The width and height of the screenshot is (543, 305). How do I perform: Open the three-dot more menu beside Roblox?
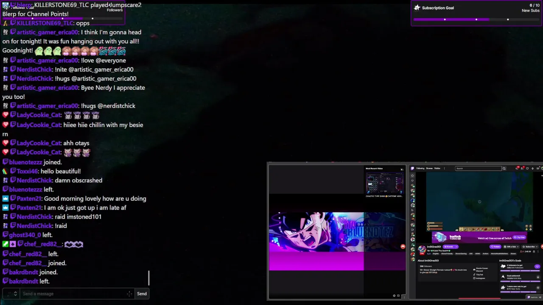coord(444,168)
